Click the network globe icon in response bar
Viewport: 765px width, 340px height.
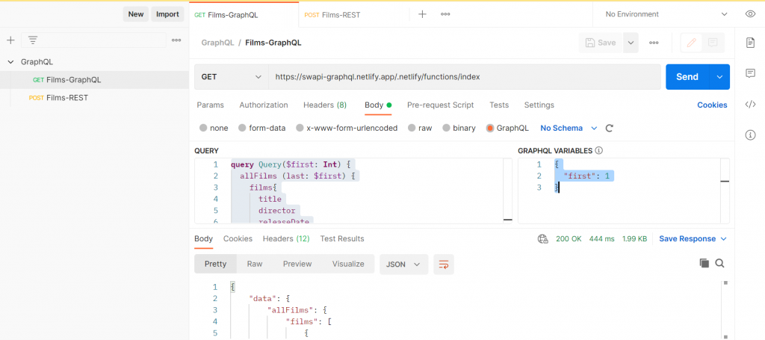[542, 238]
